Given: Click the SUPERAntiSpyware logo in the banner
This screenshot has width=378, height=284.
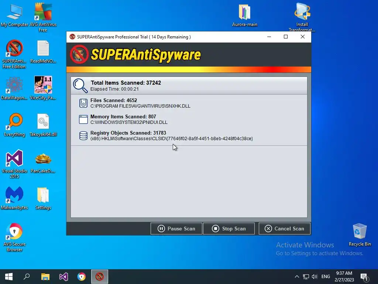Looking at the screenshot, I should tap(135, 55).
